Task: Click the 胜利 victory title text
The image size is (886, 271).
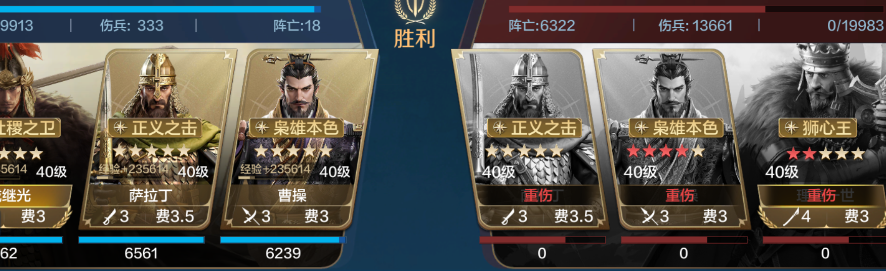Action: [415, 38]
